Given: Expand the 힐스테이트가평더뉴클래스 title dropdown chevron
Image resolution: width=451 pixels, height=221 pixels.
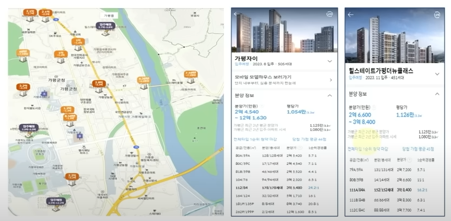Looking at the screenshot, I should pyautogui.click(x=437, y=74).
